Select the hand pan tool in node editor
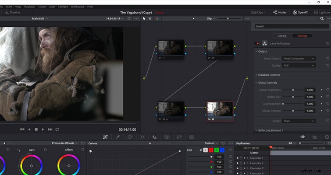331x175 pixels. coord(150,18)
